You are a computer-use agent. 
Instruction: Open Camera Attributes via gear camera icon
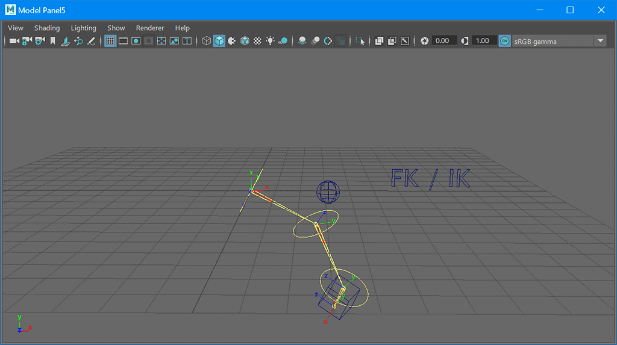coord(40,41)
